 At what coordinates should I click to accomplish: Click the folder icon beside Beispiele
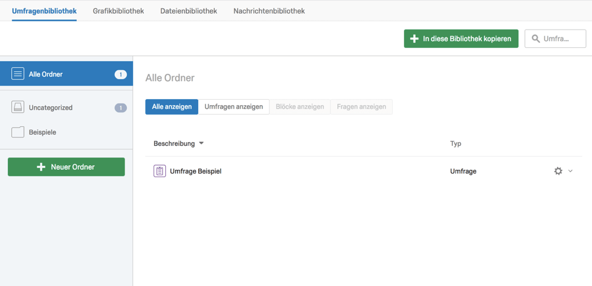[x=18, y=132]
